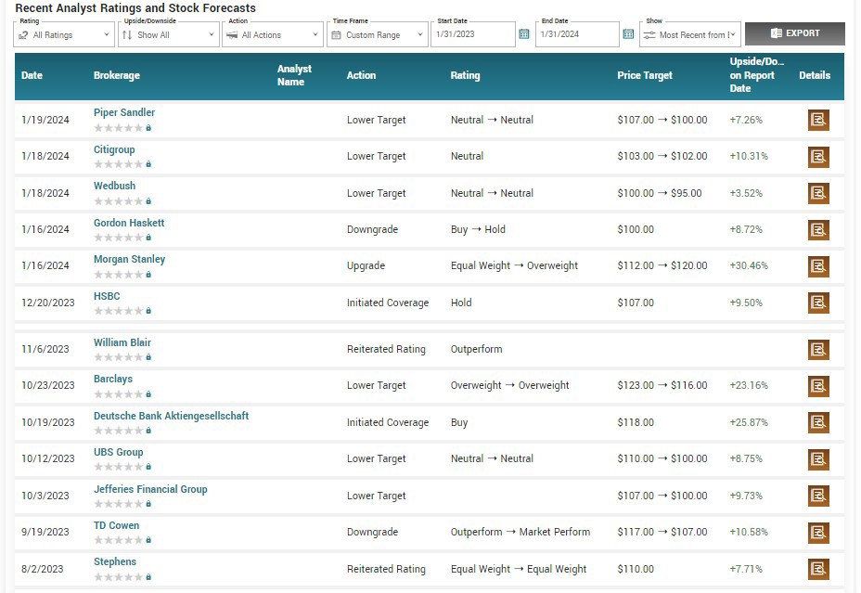Open details for the Piper Sandler rating
This screenshot has height=593, width=861.
818,120
